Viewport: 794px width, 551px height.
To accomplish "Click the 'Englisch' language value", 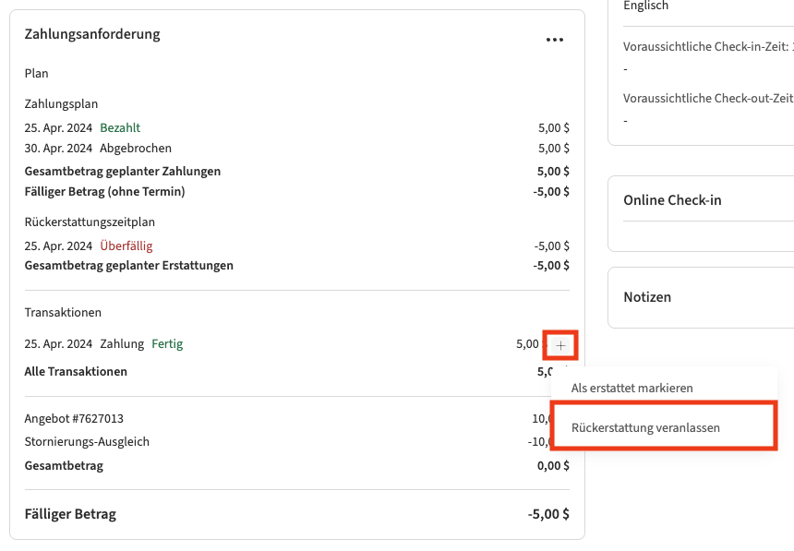I will [646, 6].
